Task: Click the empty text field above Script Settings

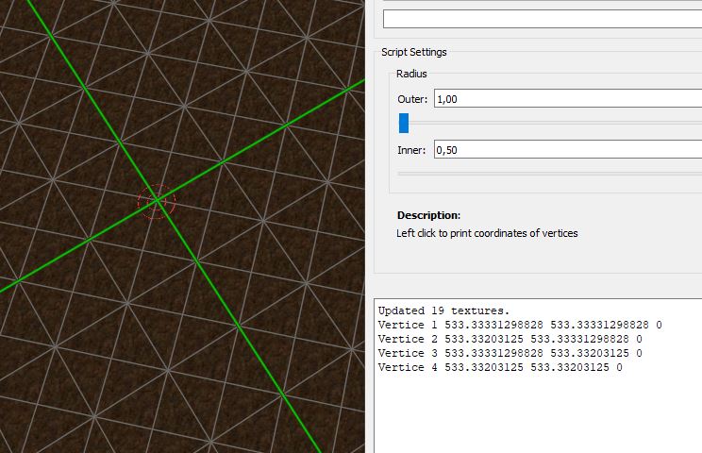Action: 543,19
